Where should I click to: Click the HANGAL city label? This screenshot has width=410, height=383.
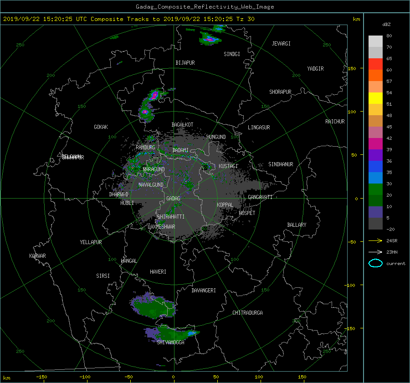[129, 261]
